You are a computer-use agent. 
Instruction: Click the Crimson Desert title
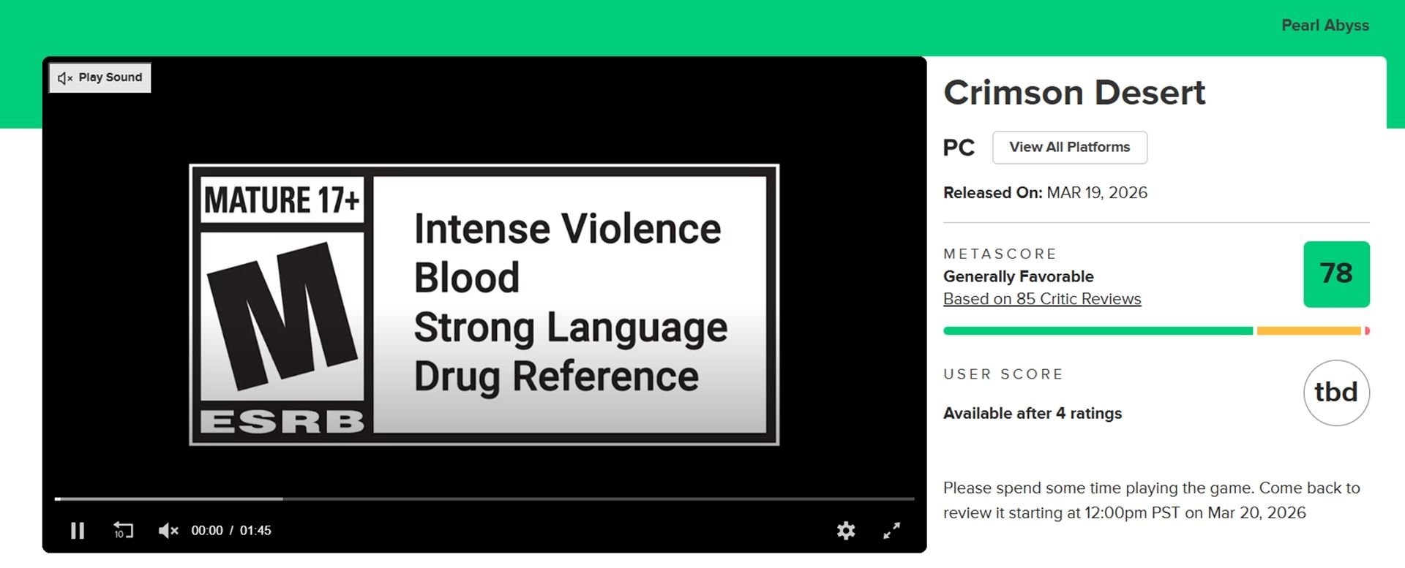pos(1074,93)
